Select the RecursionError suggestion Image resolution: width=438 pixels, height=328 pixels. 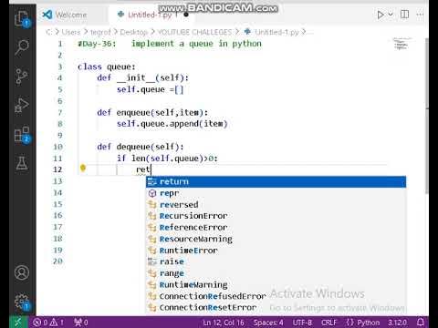click(x=276, y=216)
